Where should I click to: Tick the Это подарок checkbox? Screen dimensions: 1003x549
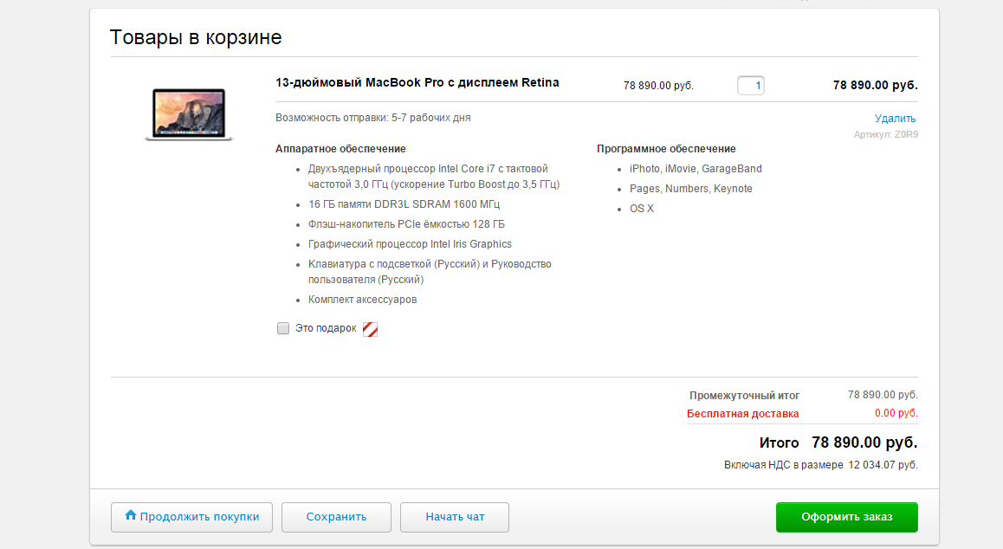[282, 328]
